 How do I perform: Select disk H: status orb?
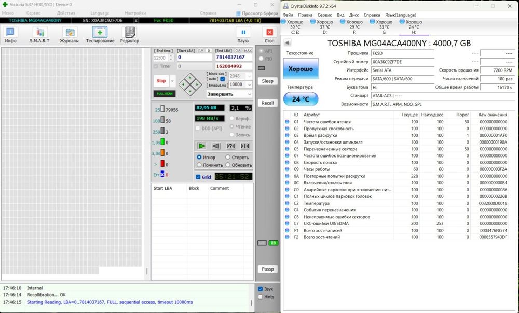(402, 21)
